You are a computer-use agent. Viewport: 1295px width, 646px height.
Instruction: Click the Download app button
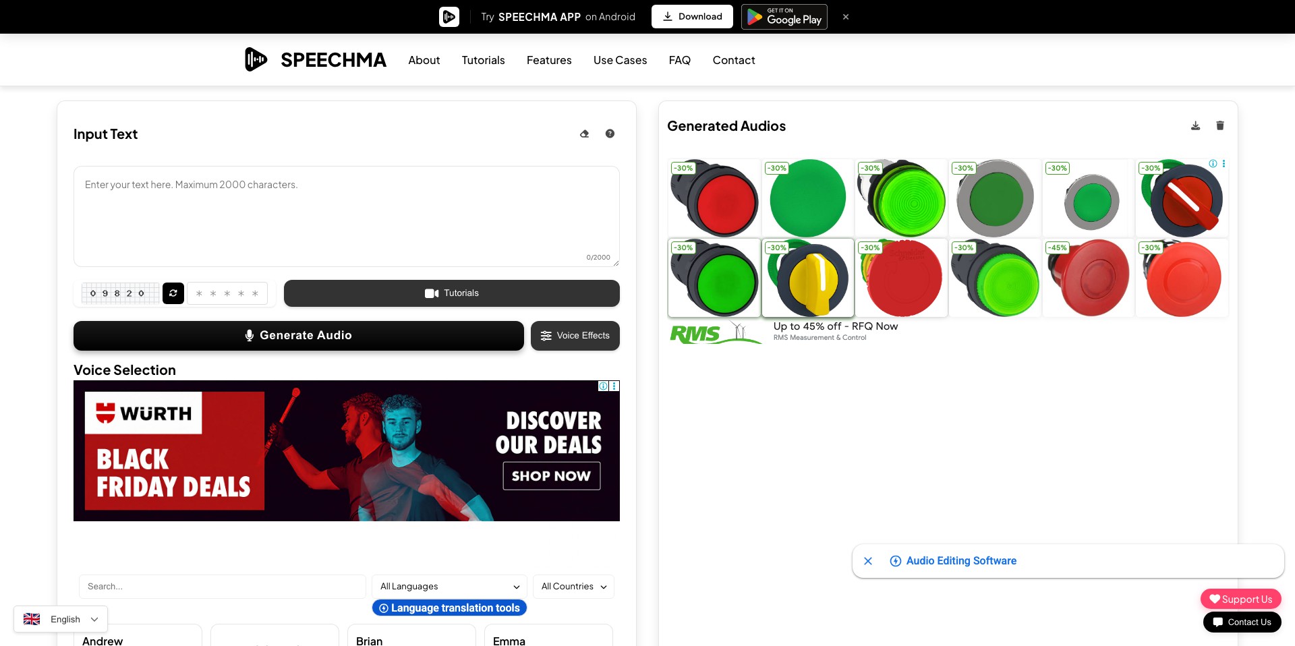pos(692,17)
